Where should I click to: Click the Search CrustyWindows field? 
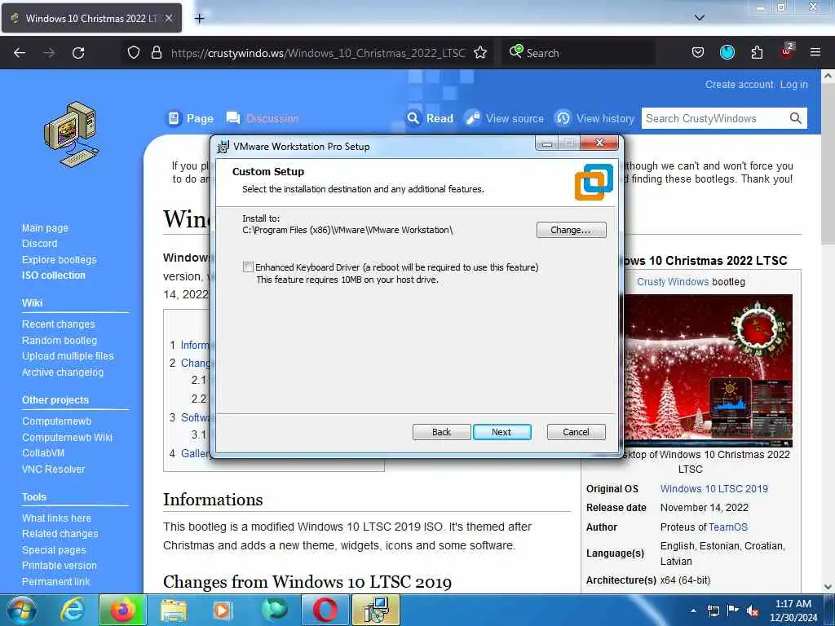(x=714, y=118)
